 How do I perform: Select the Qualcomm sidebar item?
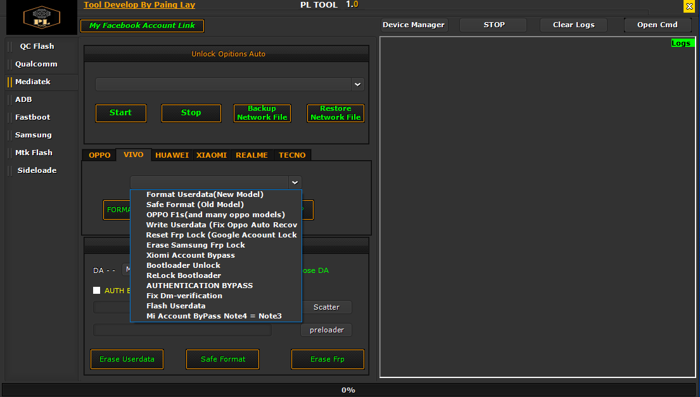tap(36, 64)
